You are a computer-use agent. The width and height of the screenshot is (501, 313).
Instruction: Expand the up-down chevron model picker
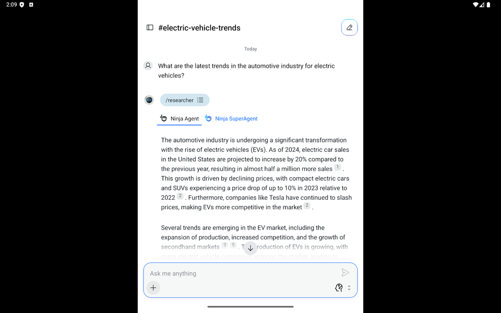coord(349,288)
